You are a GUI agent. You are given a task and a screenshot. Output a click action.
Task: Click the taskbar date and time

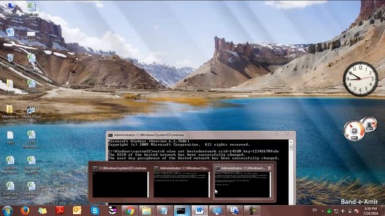(x=371, y=211)
